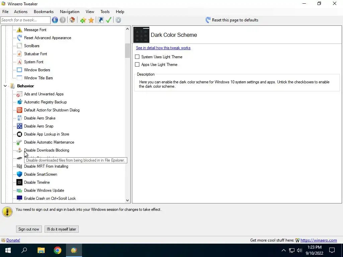Viewport: 343px width, 257px height.
Task: Click the network tray icon
Action: [292, 250]
